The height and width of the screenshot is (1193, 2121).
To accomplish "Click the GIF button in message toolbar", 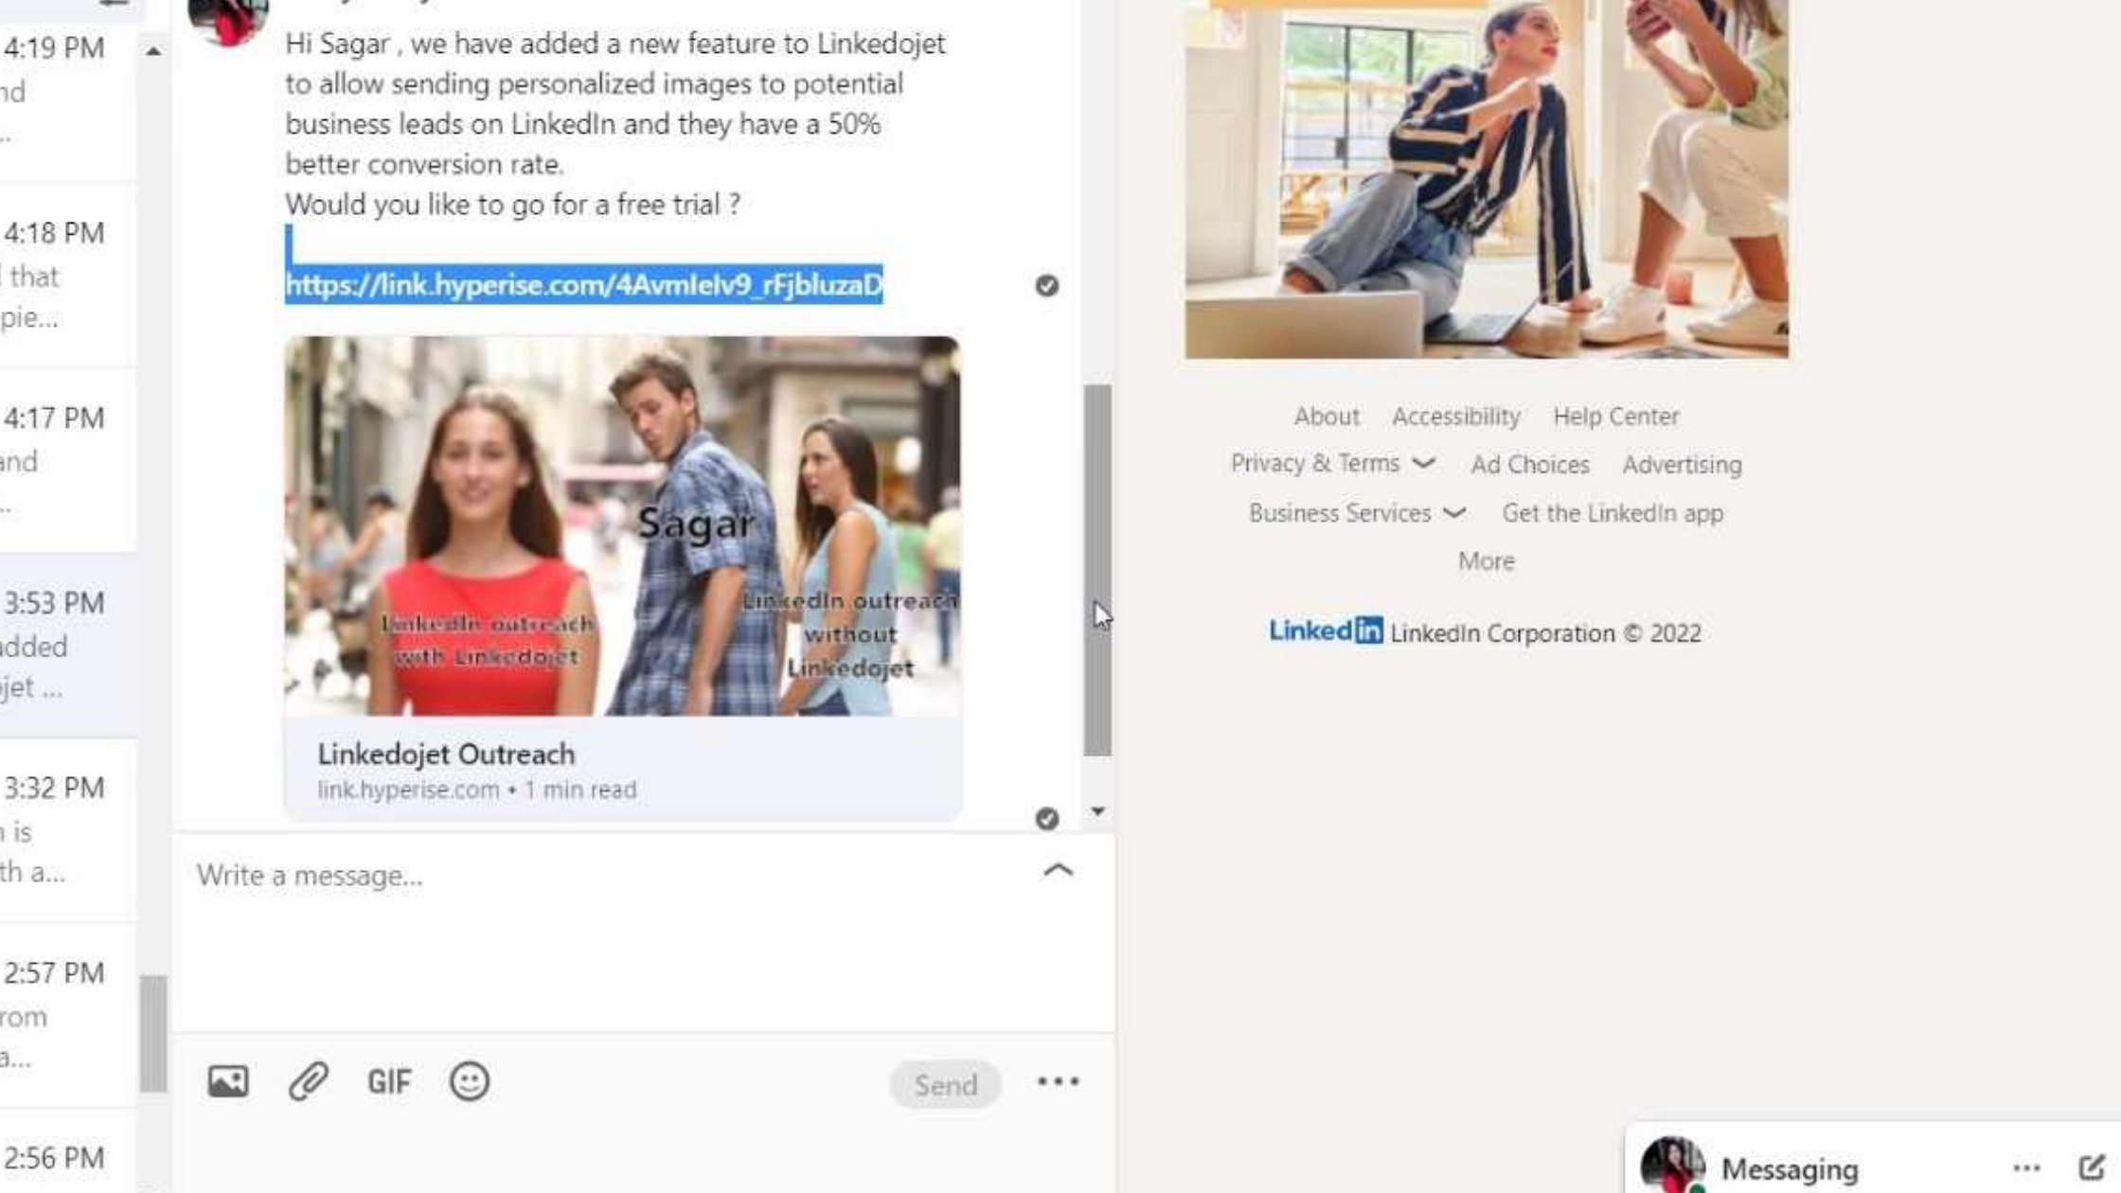I will tap(389, 1081).
